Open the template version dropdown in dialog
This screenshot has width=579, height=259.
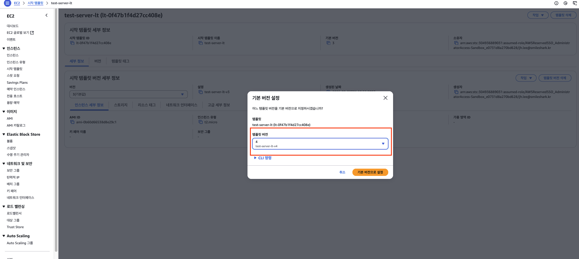320,144
